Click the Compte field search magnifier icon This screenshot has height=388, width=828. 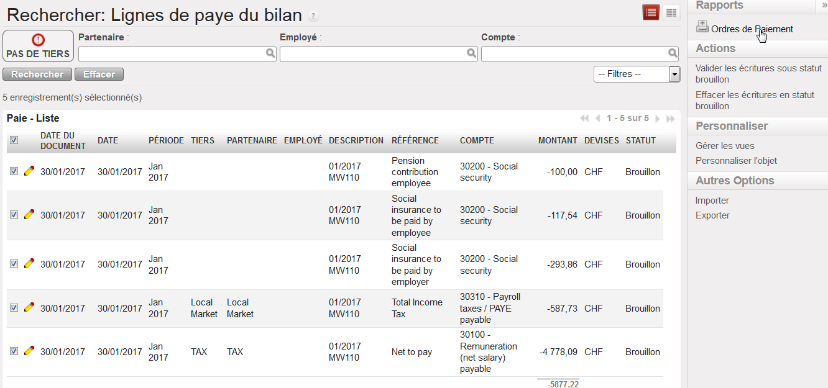tap(673, 54)
